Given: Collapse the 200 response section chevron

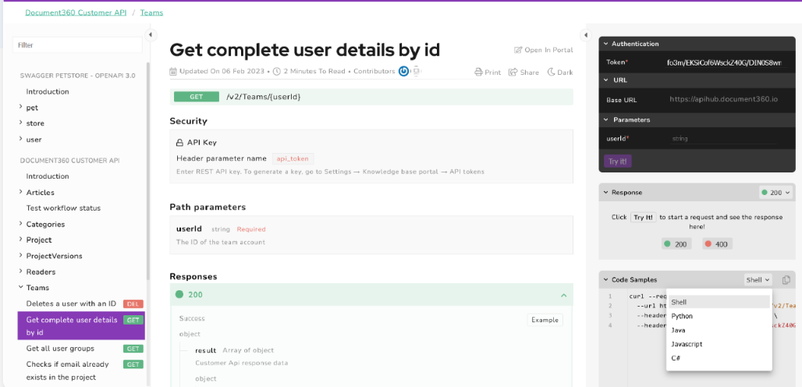Looking at the screenshot, I should 563,295.
